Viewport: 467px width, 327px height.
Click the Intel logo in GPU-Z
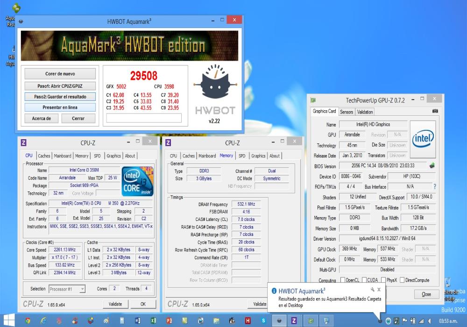click(x=423, y=139)
